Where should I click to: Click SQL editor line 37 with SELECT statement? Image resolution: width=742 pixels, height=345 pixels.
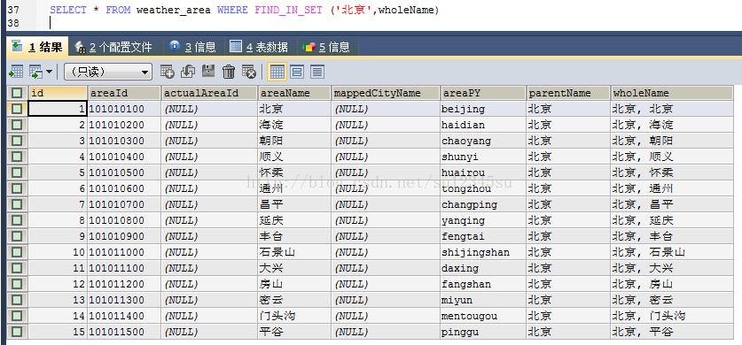(244, 10)
